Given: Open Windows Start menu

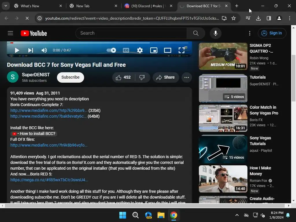Looking at the screenshot, I should (123, 215).
